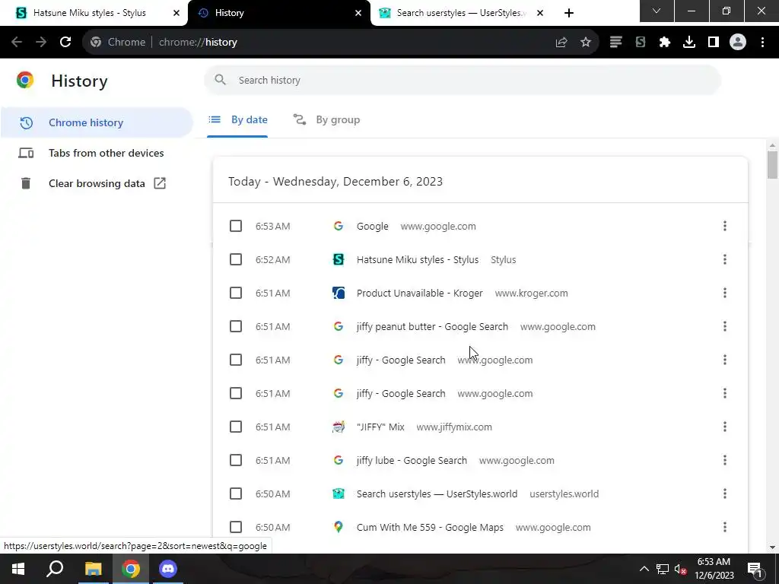Click the share page icon in address bar
The image size is (779, 584).
[561, 43]
